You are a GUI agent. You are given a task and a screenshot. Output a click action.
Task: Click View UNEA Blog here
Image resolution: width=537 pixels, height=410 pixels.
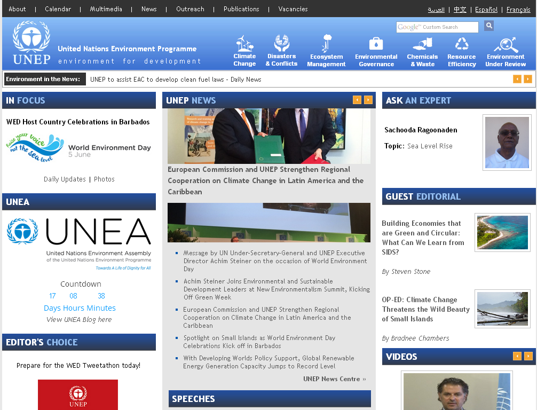pos(79,320)
